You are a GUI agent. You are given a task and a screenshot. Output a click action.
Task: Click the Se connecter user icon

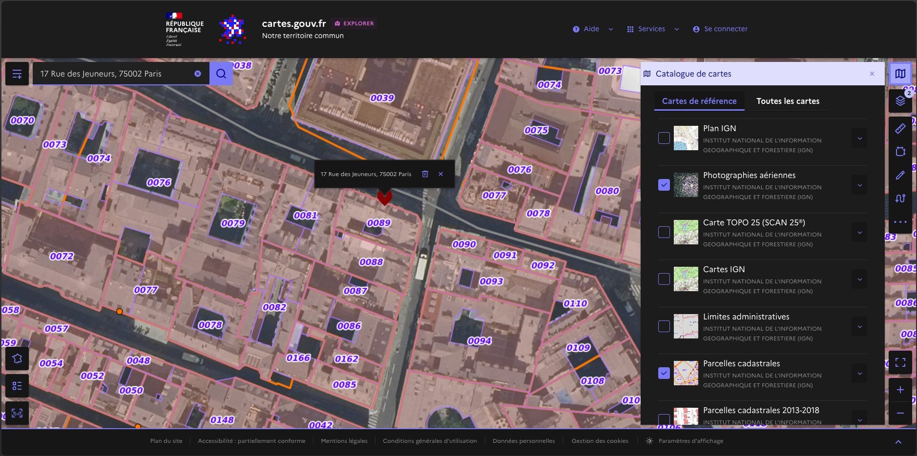point(696,29)
